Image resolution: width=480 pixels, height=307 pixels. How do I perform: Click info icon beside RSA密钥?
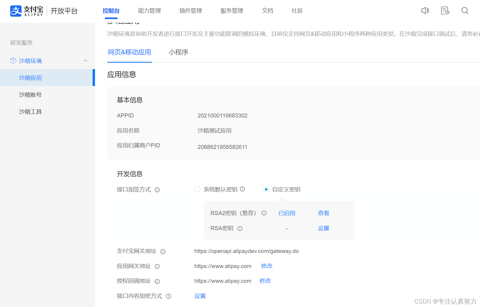[x=240, y=229]
